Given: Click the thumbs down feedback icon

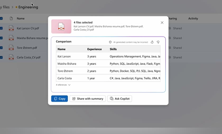Looking at the screenshot, I should pyautogui.click(x=158, y=42).
